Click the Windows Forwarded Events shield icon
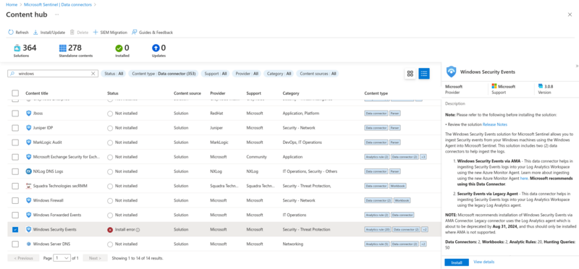579x269 pixels. 29,215
